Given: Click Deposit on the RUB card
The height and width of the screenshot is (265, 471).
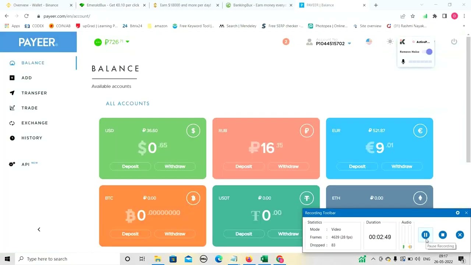Looking at the screenshot, I should [x=244, y=166].
